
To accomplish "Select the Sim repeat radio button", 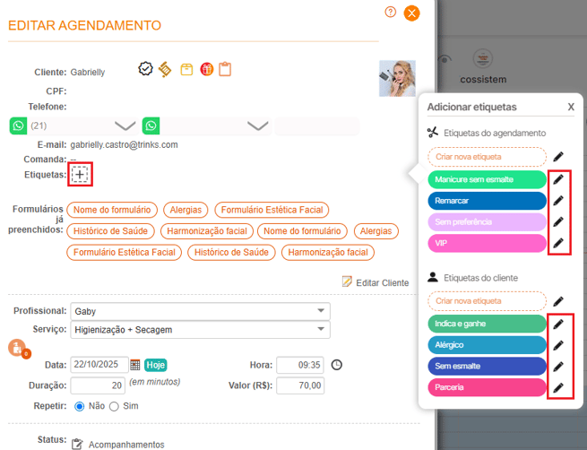I will point(114,406).
